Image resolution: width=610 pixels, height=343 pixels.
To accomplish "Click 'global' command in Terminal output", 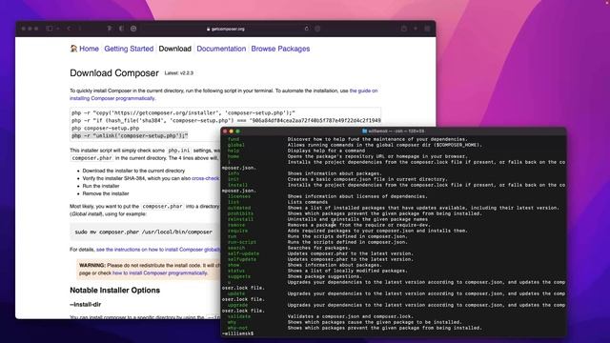I will tap(236, 145).
